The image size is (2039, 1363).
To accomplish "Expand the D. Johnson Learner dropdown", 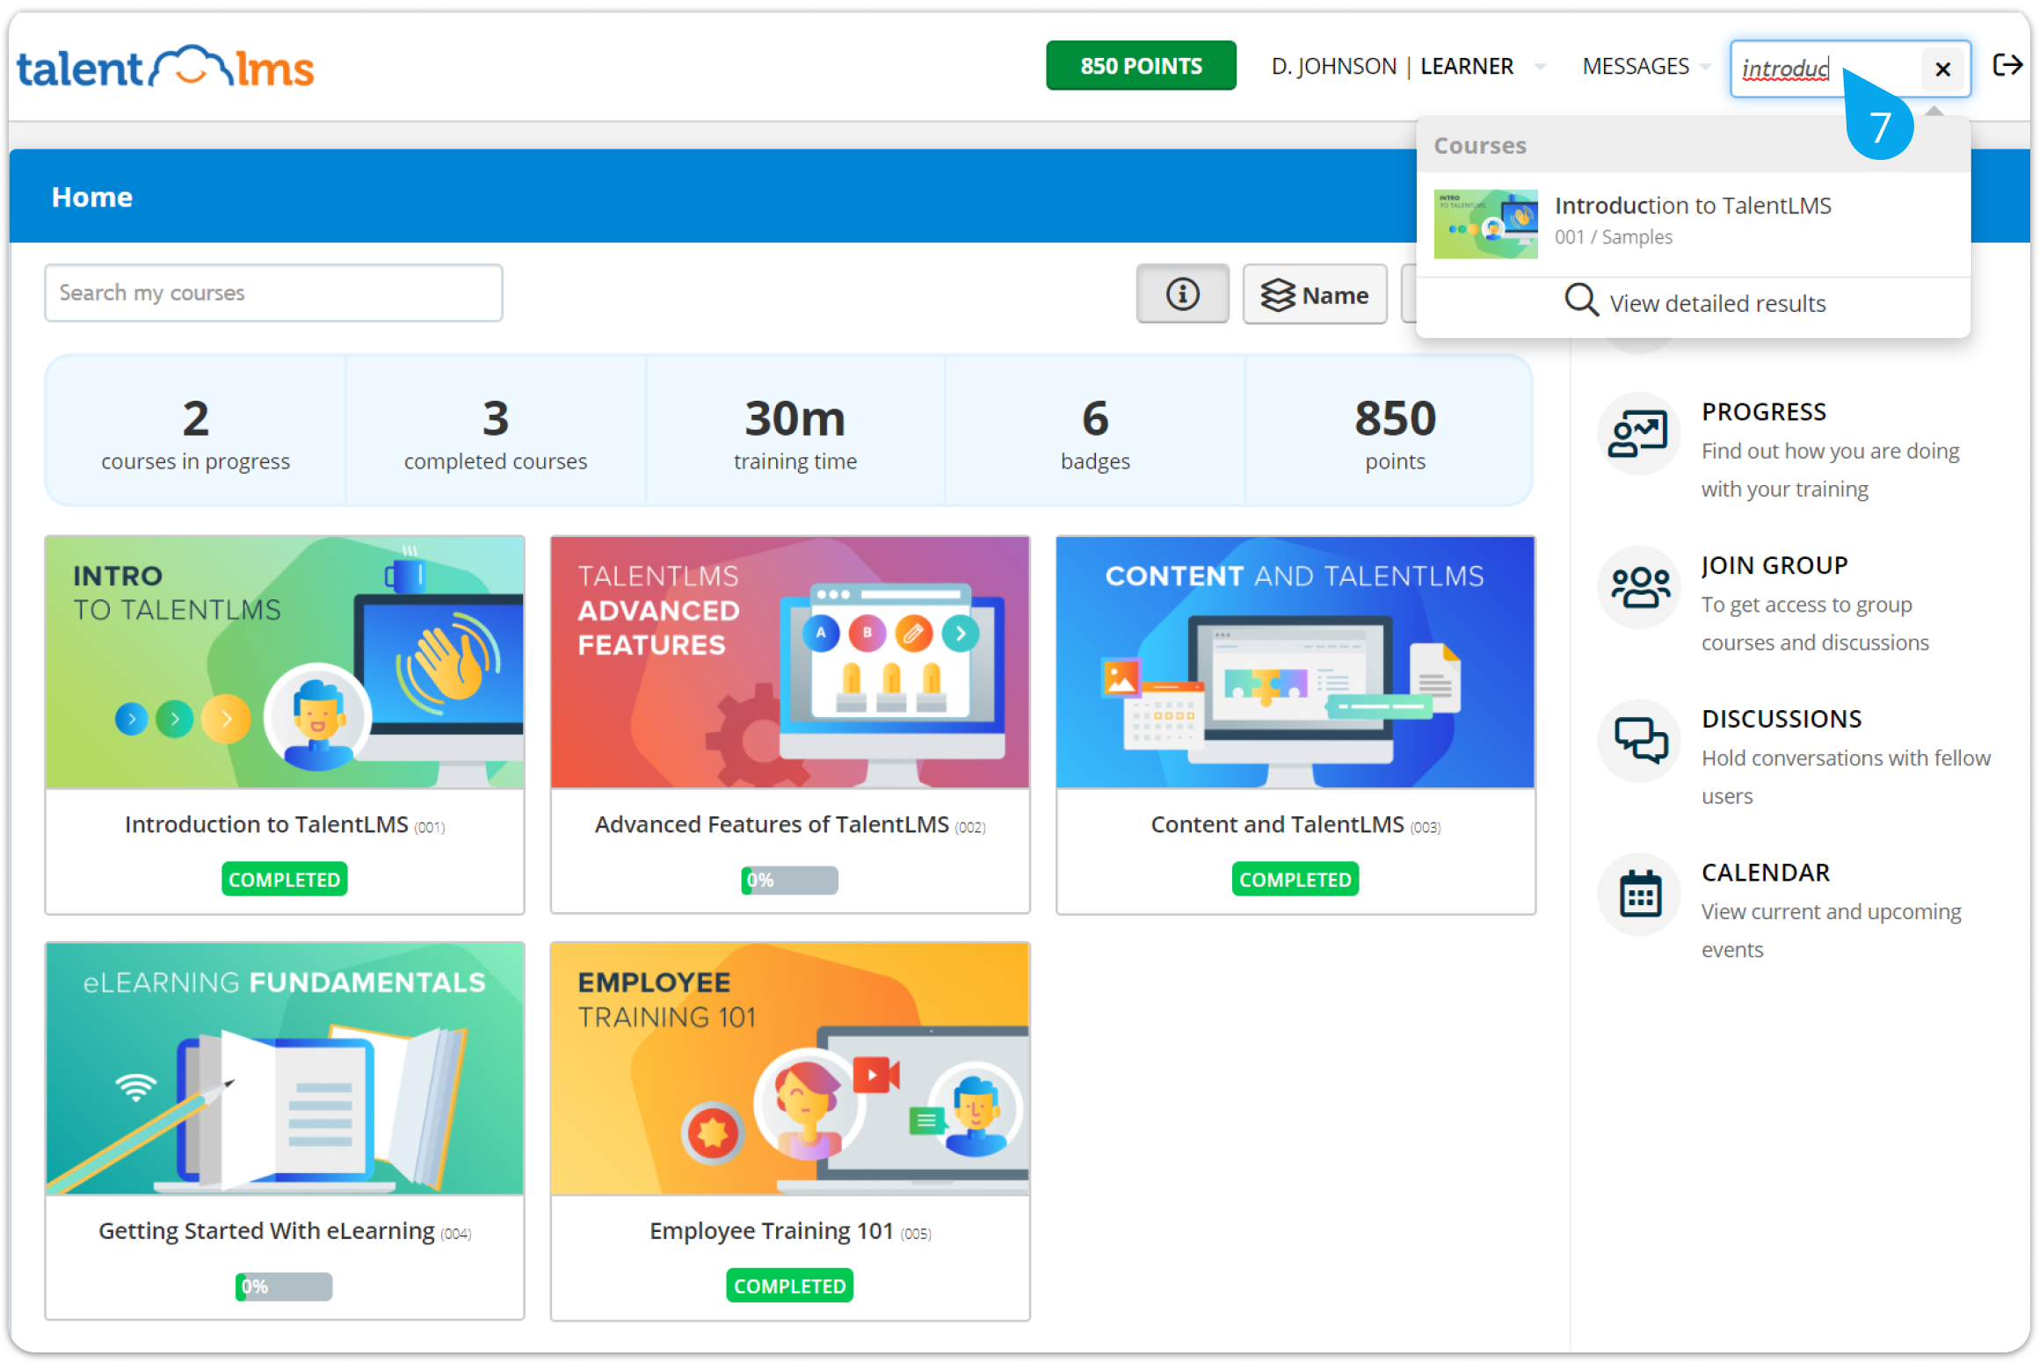I will pos(1408,67).
